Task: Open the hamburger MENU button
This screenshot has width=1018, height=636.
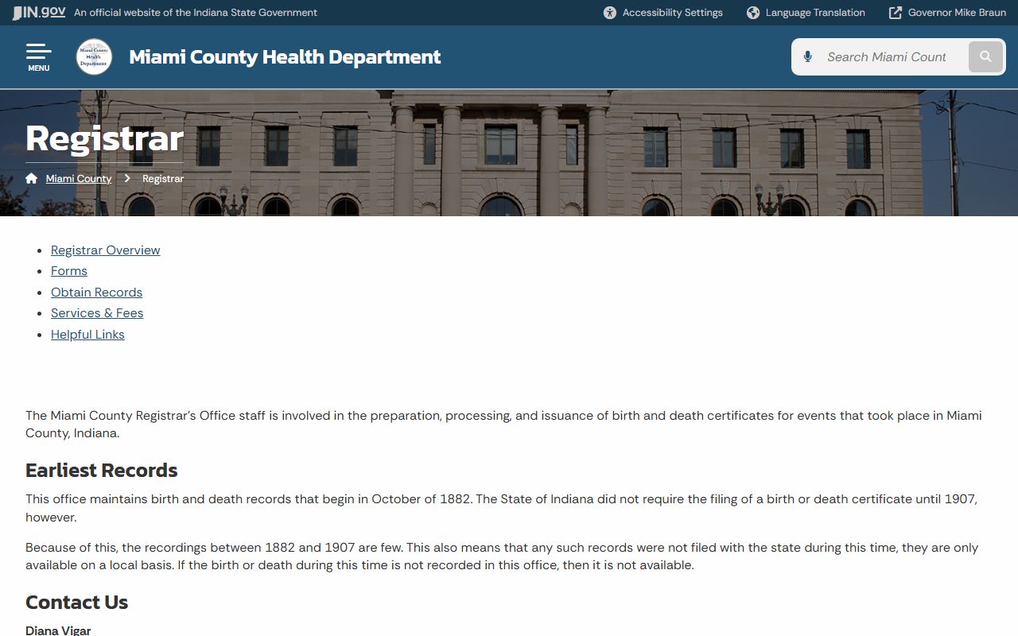Action: pos(38,57)
